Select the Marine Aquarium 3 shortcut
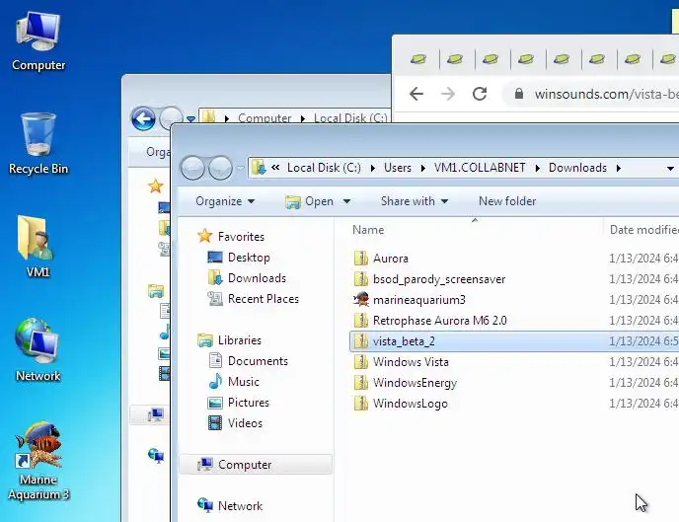This screenshot has width=679, height=522. click(x=38, y=462)
